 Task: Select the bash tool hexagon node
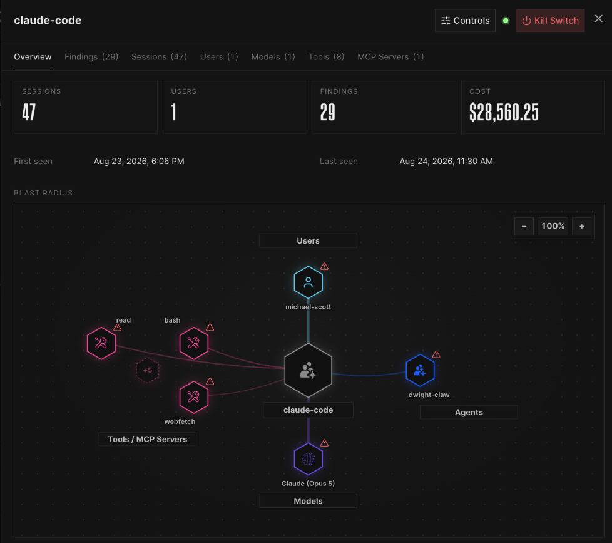193,343
